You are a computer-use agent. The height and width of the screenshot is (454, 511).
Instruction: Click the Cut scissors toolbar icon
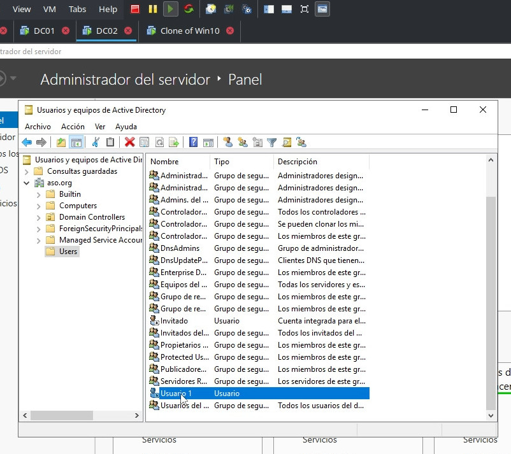(96, 143)
